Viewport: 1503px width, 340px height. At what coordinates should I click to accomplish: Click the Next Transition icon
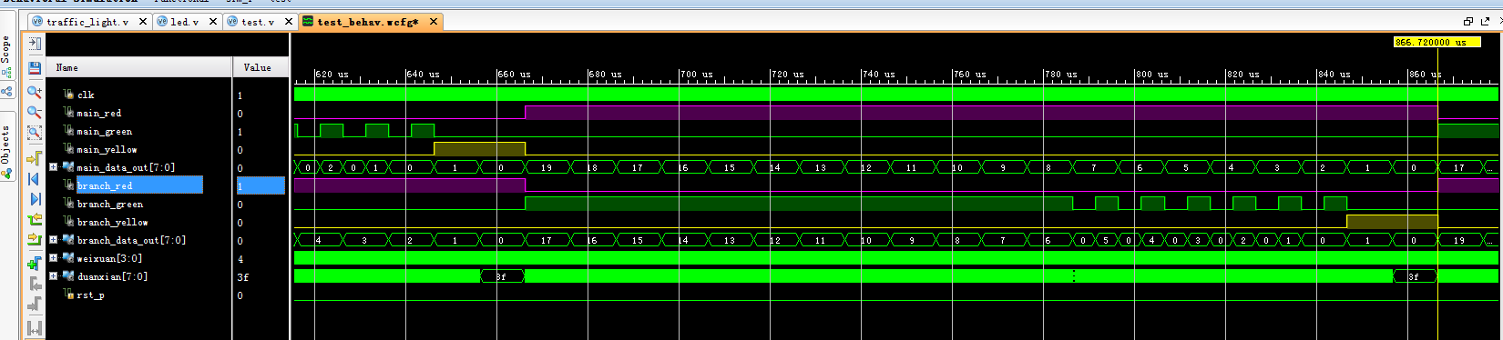35,239
